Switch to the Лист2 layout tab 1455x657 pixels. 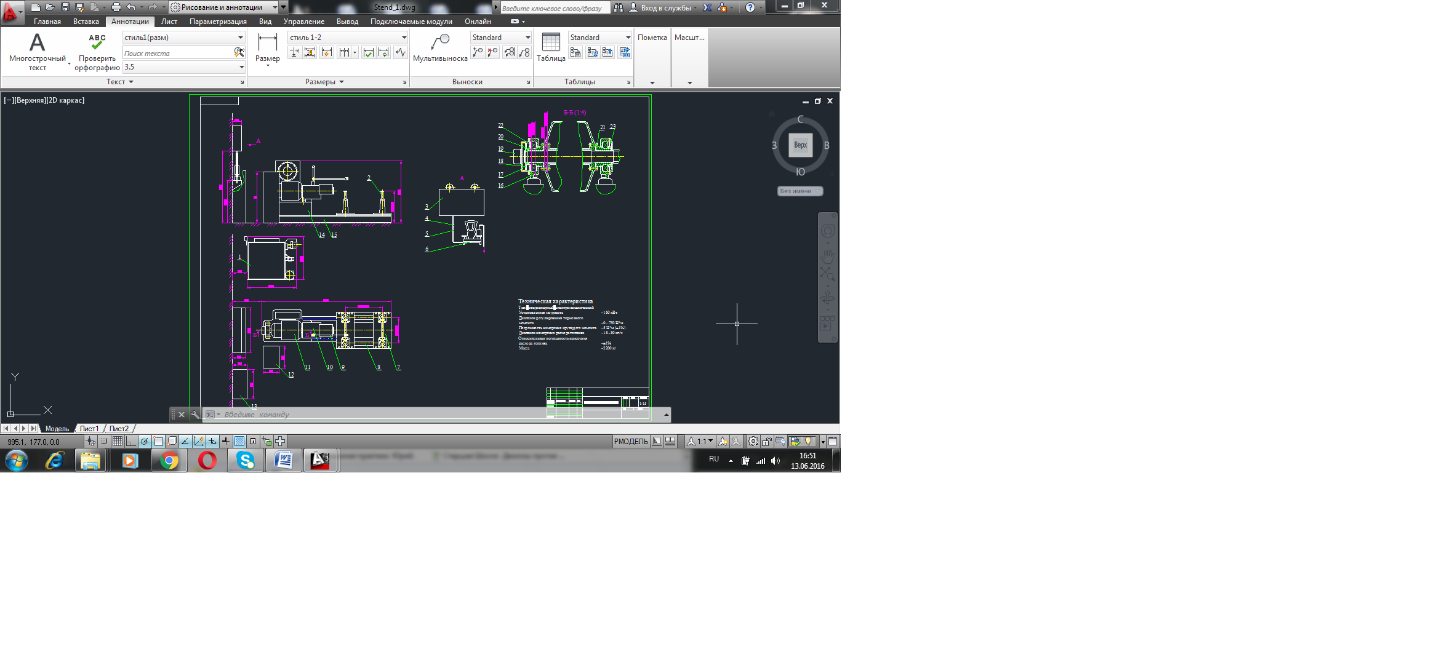coord(119,429)
